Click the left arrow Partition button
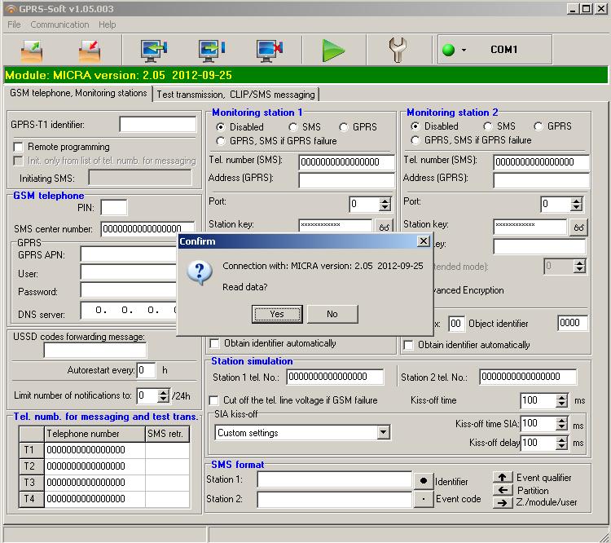The width and height of the screenshot is (611, 543). click(503, 490)
